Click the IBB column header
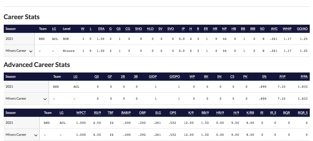The width and height of the screenshot is (313, 141). click(253, 29)
